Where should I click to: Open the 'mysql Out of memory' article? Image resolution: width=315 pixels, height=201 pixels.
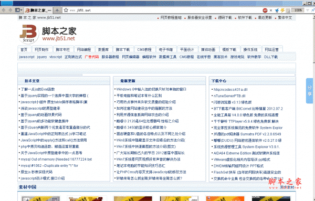[56, 159]
